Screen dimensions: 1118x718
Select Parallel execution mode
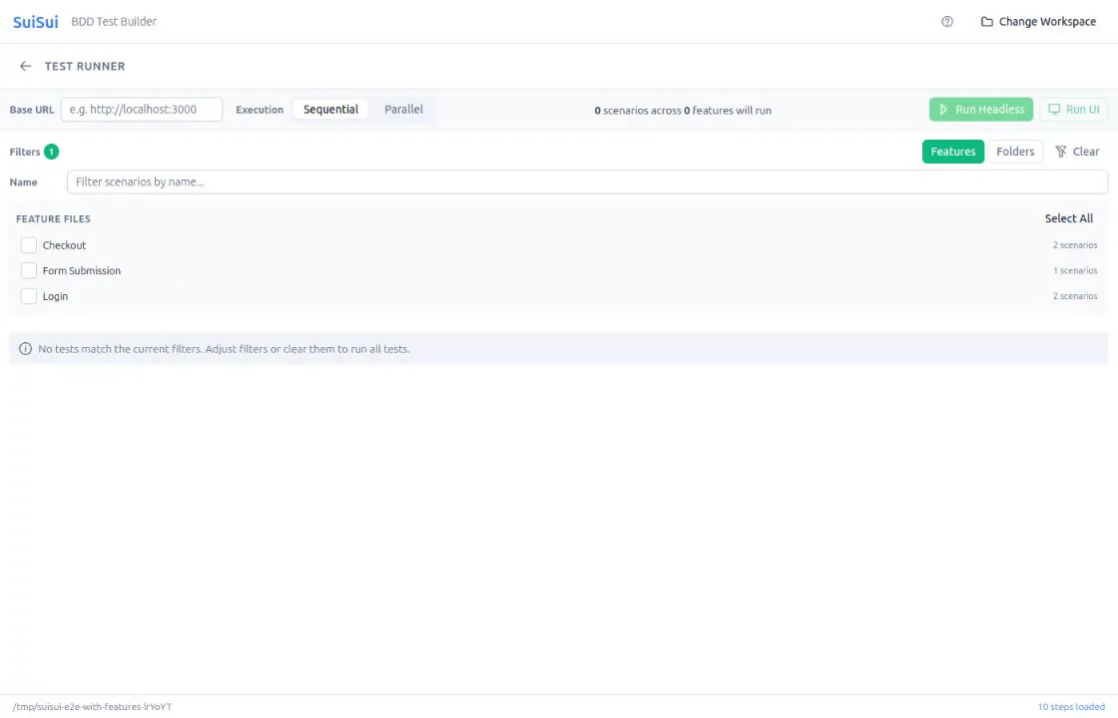point(403,110)
